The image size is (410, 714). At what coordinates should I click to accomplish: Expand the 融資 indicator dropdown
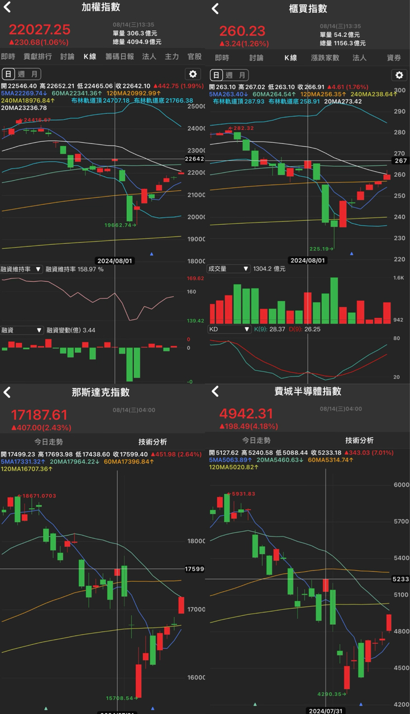coord(22,330)
